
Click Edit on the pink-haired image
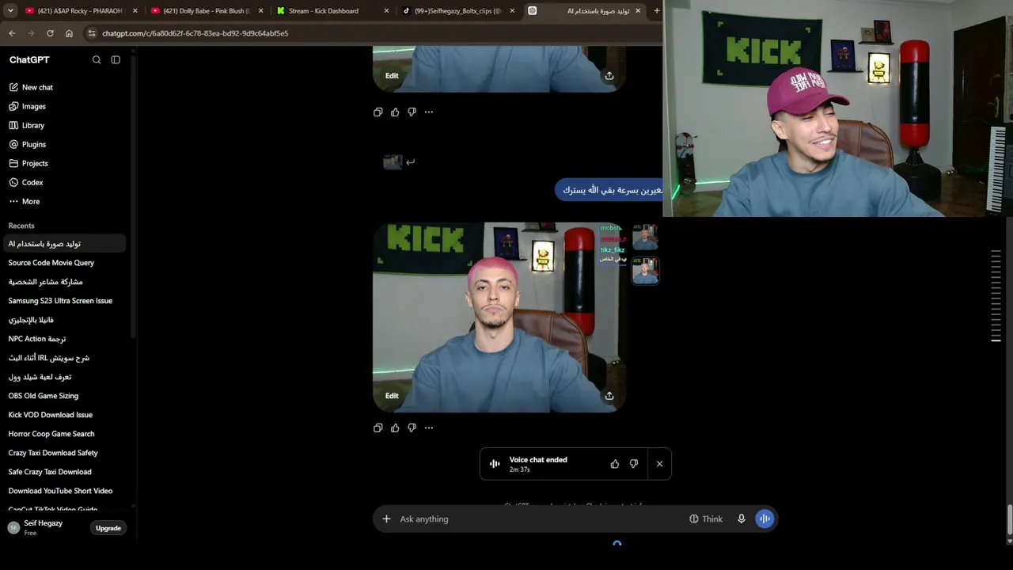point(392,395)
